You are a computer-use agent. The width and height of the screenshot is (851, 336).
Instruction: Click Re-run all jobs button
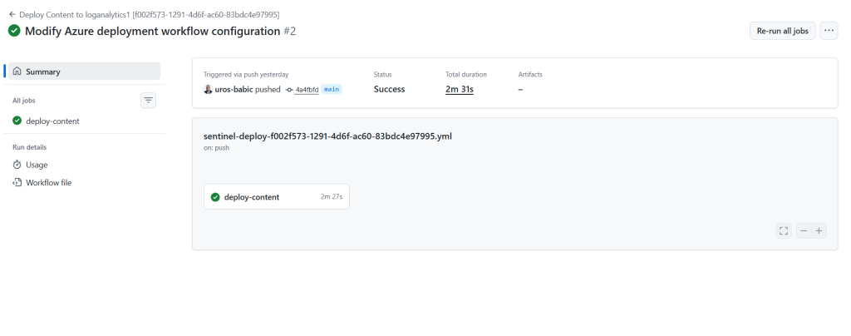click(782, 31)
